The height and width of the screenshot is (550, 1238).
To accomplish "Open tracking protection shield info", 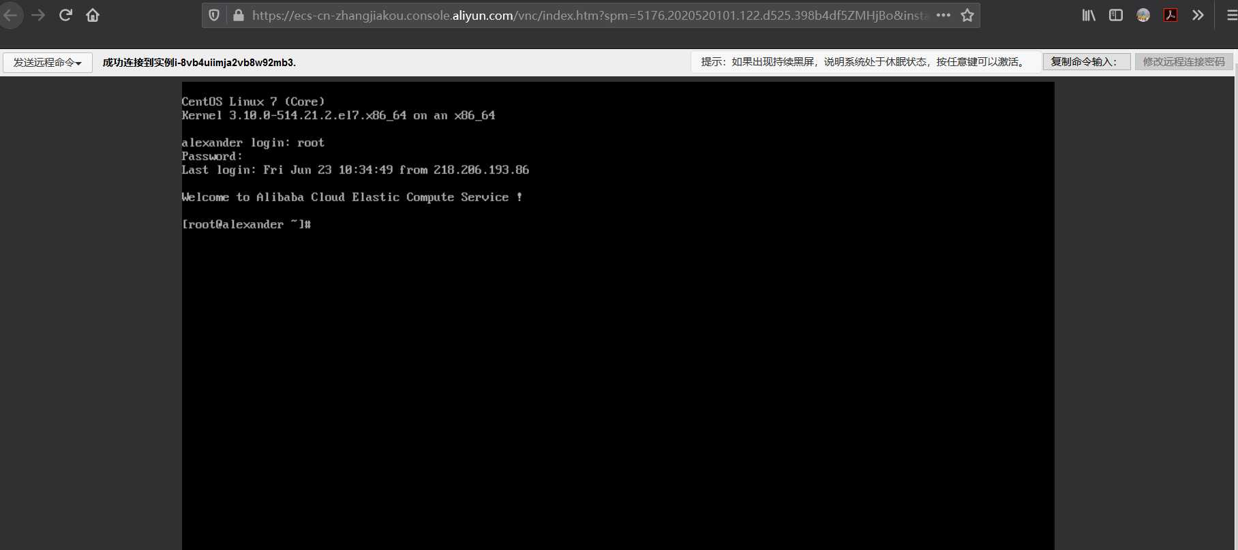I will [x=214, y=15].
